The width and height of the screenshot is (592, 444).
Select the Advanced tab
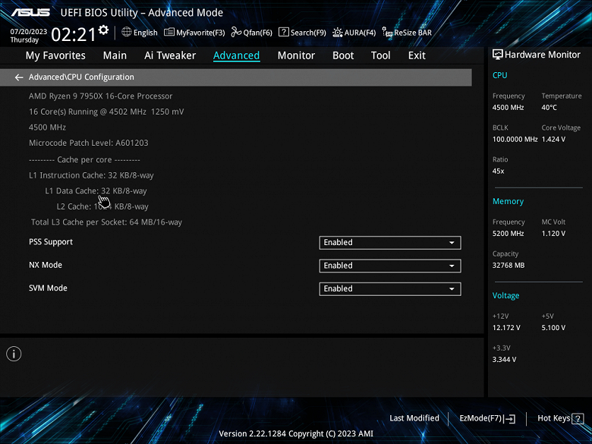[x=236, y=55]
